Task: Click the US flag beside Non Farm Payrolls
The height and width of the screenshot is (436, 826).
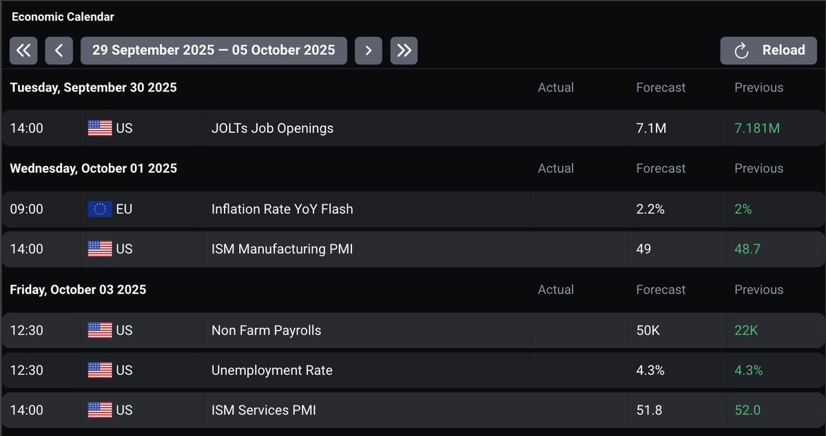Action: (x=100, y=331)
